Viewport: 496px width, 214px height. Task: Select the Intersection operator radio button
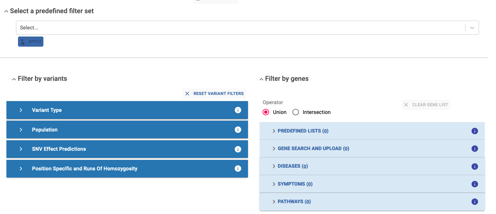click(295, 112)
